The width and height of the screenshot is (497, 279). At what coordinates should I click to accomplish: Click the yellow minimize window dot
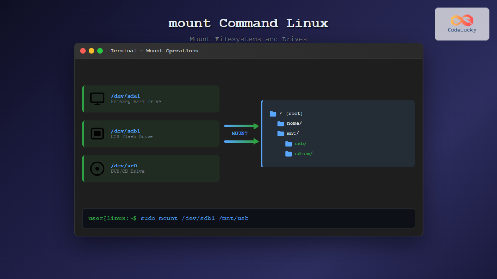coord(92,51)
